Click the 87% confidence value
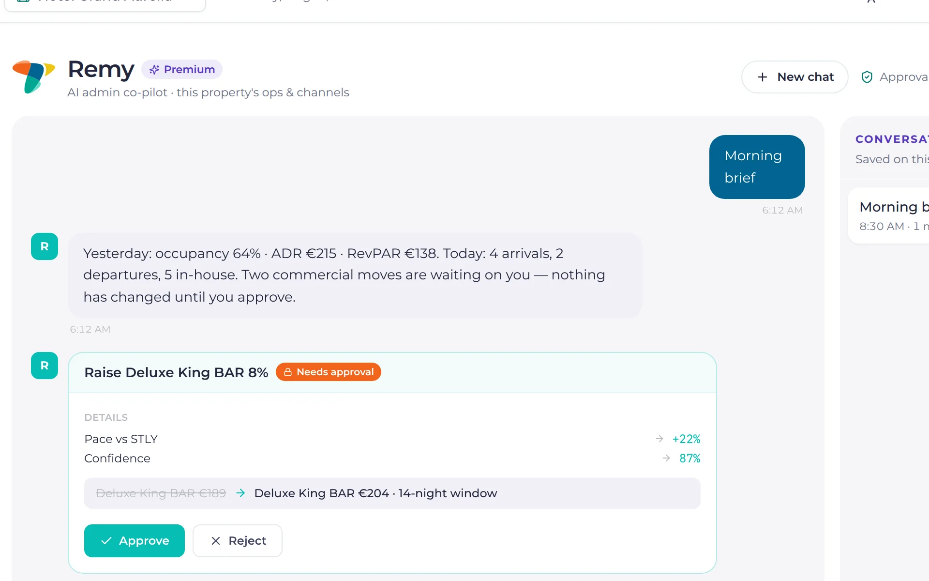Image resolution: width=929 pixels, height=581 pixels. click(x=689, y=459)
